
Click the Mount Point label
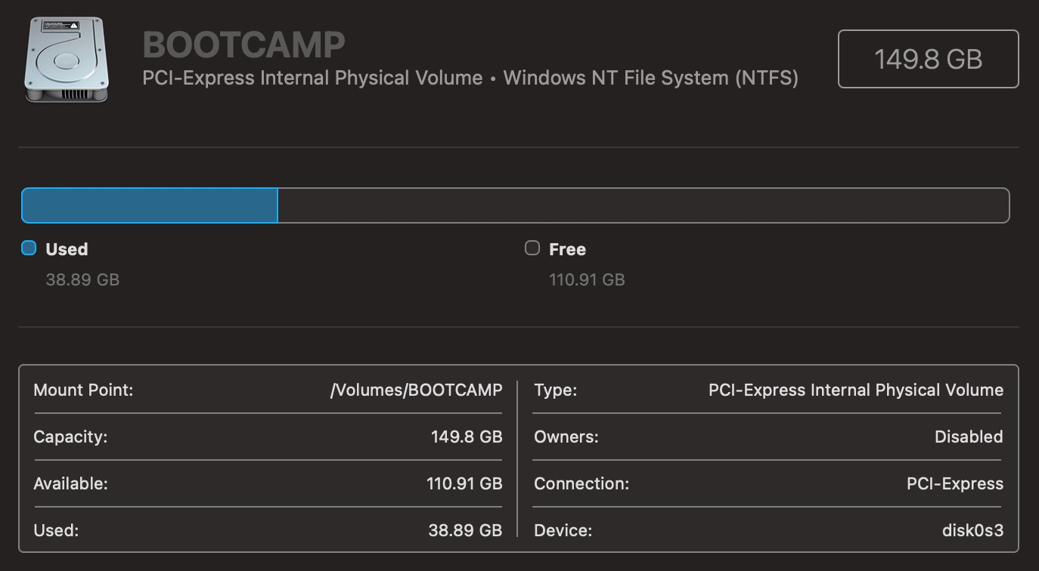pos(83,390)
